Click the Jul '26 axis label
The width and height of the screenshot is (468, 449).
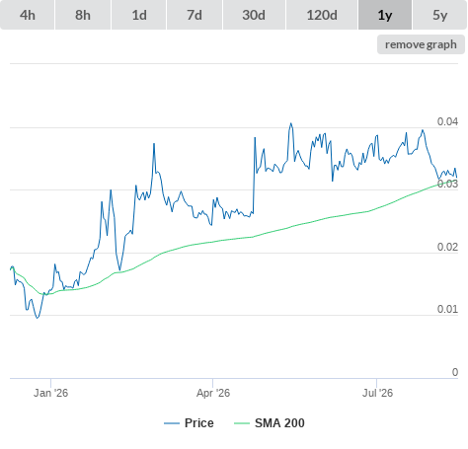377,393
